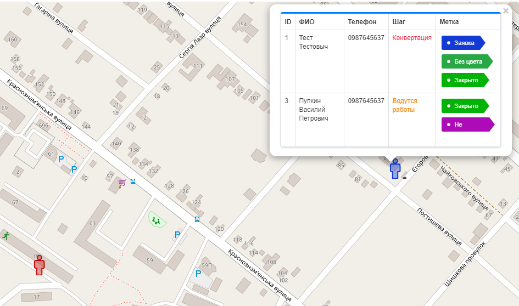Click Закрыто tag in Тест Тестовыч row

pyautogui.click(x=465, y=80)
